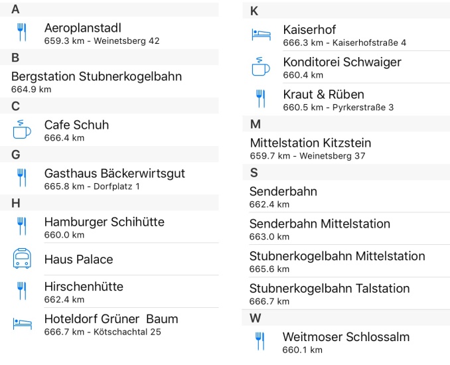The image size is (450, 365).
Task: Tap the restaurant icon for Kraut & Rüben
Action: 261,99
